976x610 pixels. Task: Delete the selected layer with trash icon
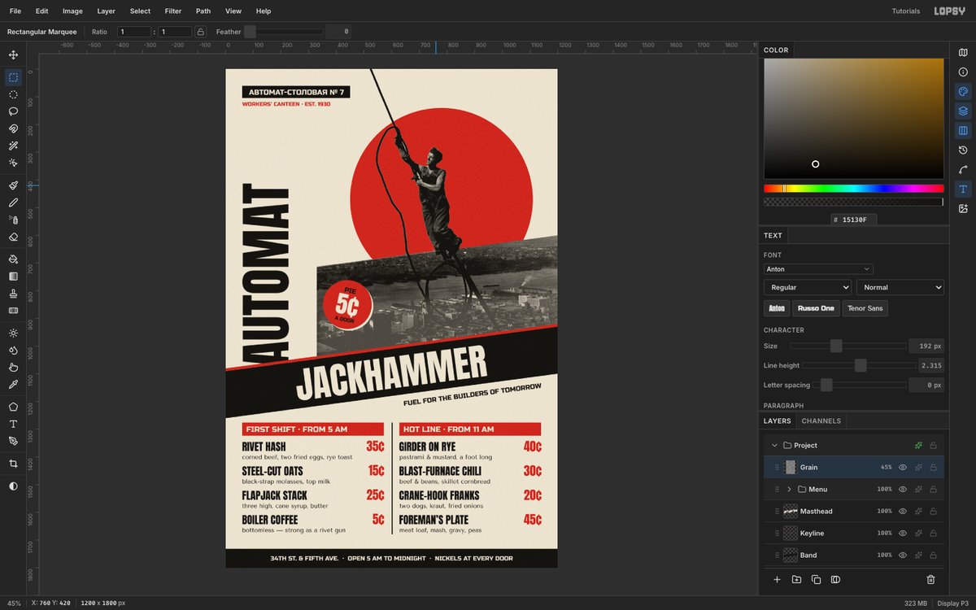click(x=930, y=579)
